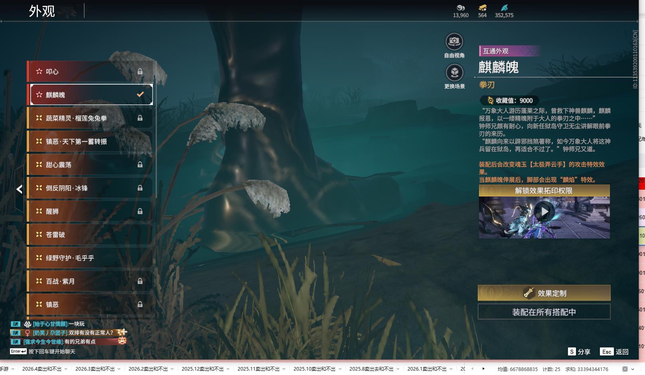Select the 绿野守护·毛乎乎 skin entry
645x375 pixels.
(x=90, y=258)
